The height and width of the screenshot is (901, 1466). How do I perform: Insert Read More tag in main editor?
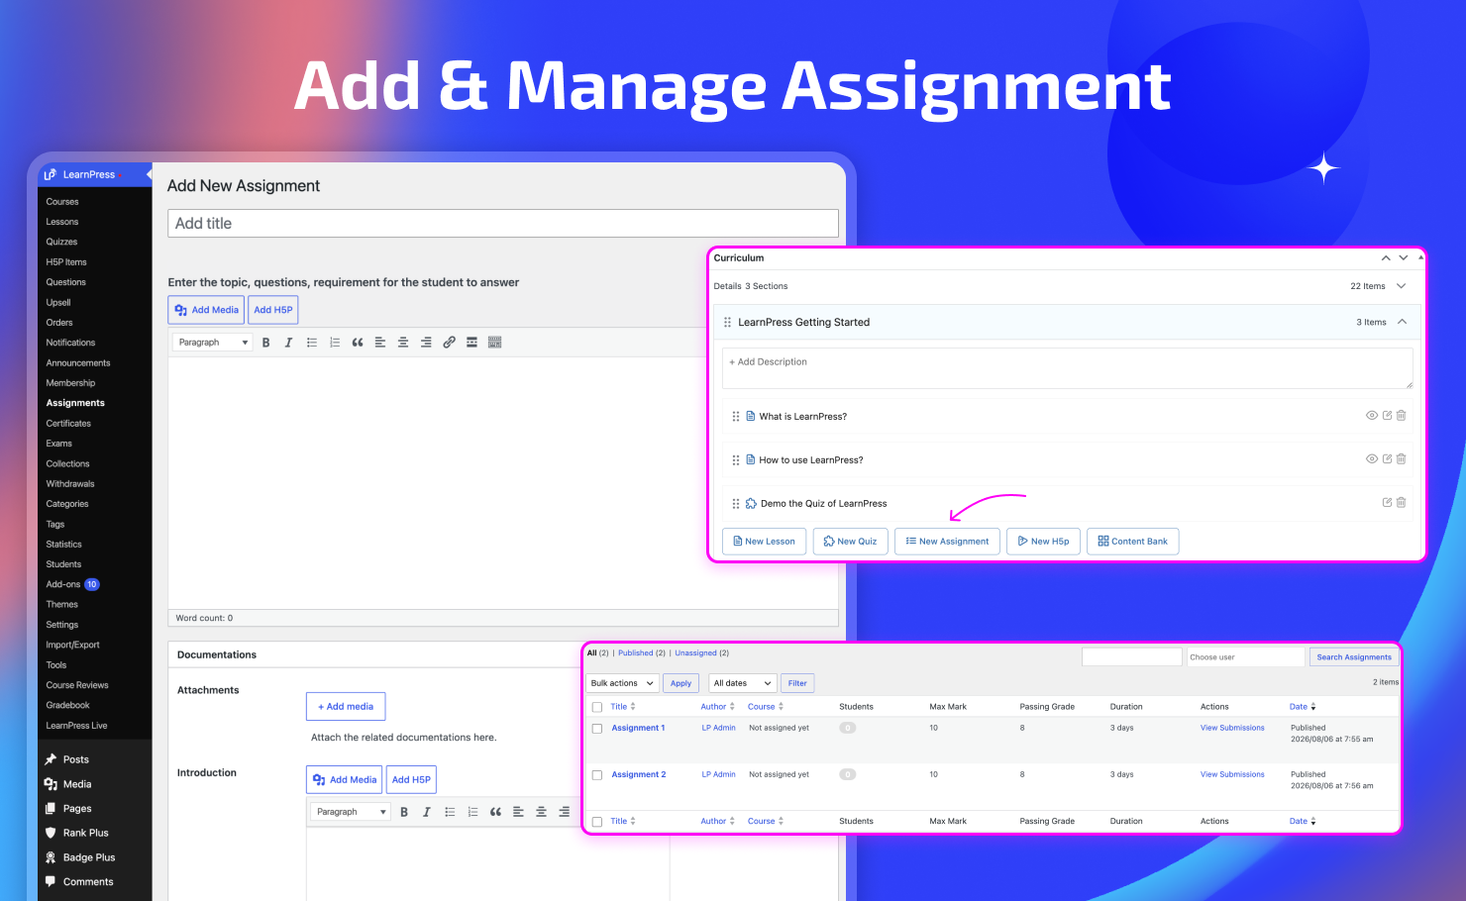point(471,343)
